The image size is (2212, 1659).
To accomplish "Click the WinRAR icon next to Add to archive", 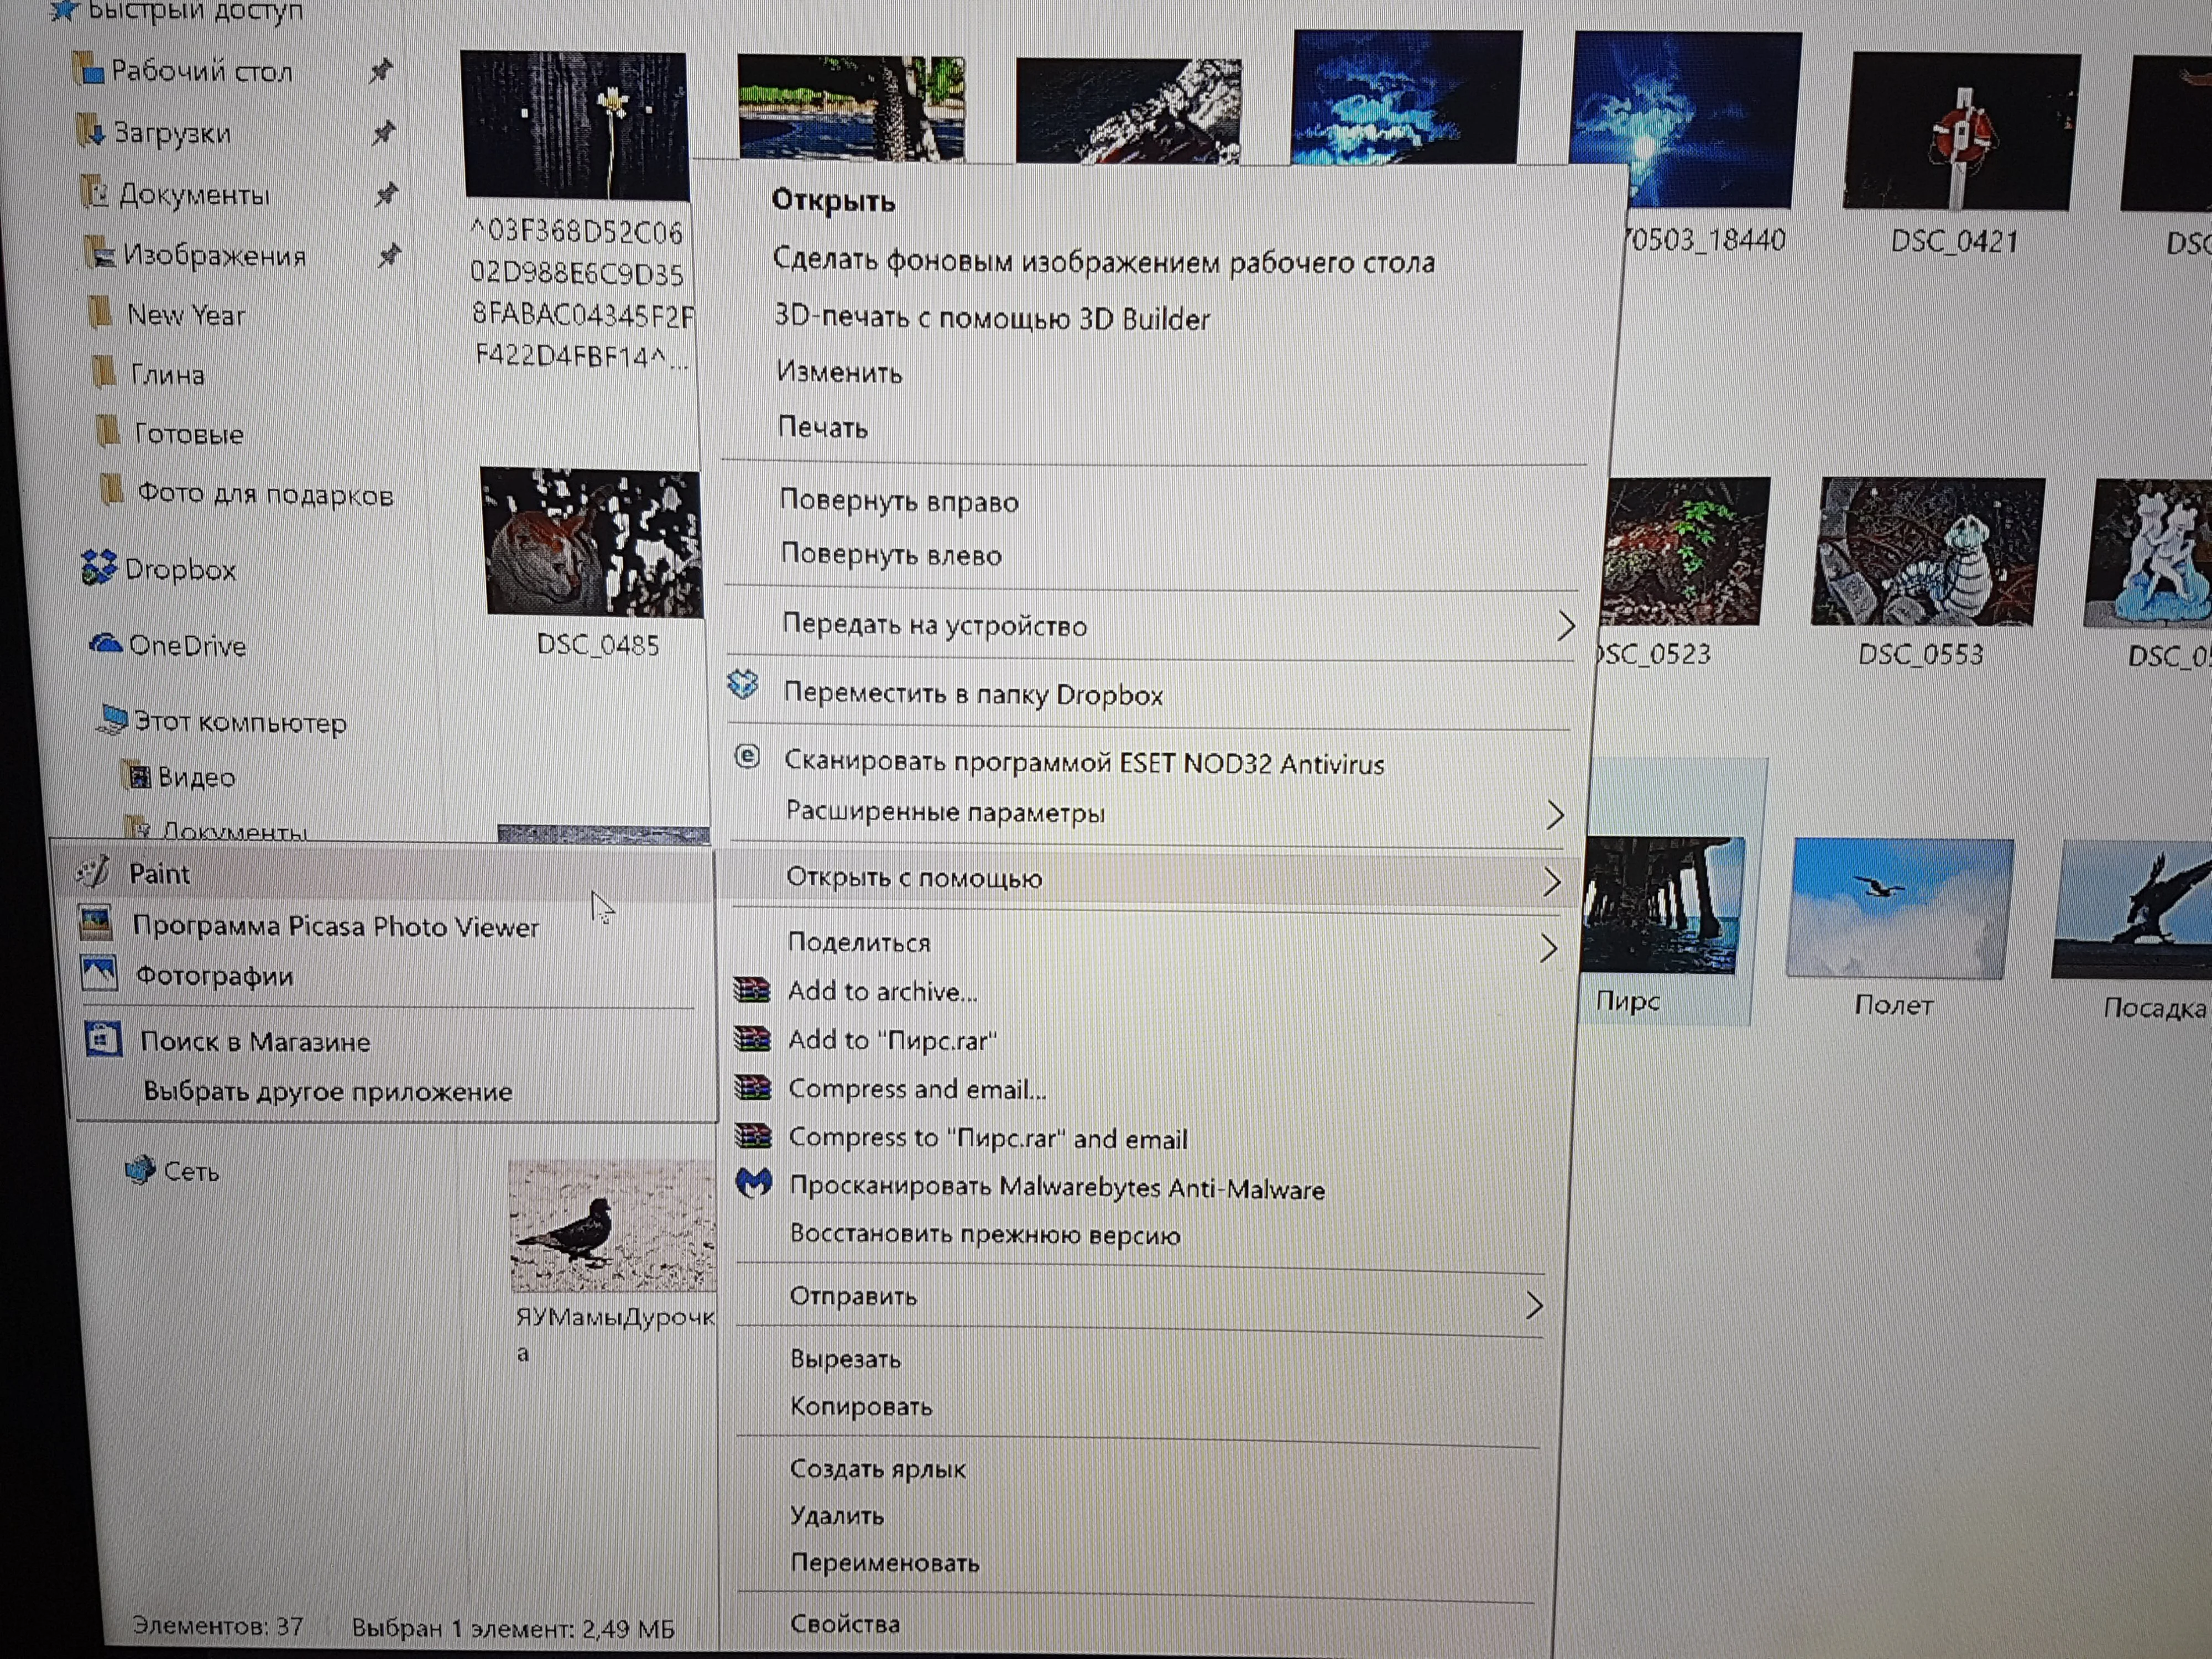I will pyautogui.click(x=752, y=990).
